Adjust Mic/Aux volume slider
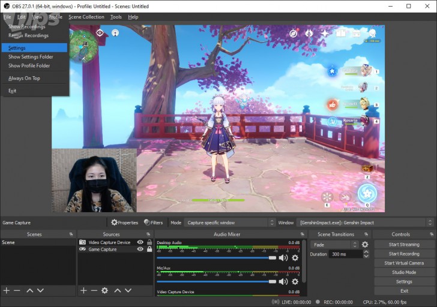 (x=216, y=282)
